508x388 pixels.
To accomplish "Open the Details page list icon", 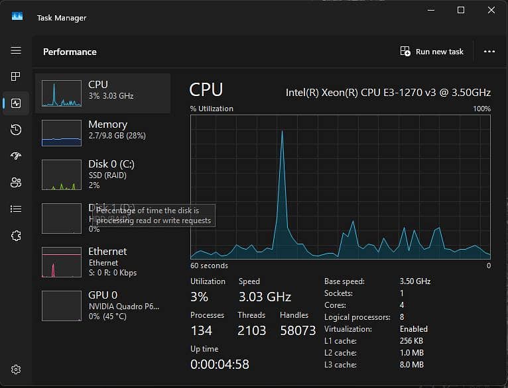I will [16, 209].
